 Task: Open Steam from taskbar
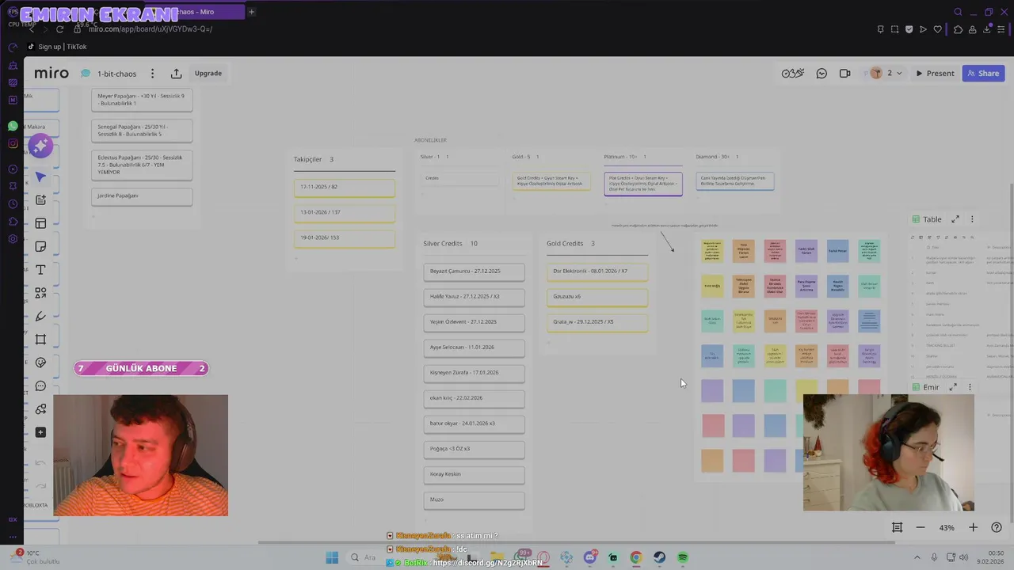tap(659, 557)
